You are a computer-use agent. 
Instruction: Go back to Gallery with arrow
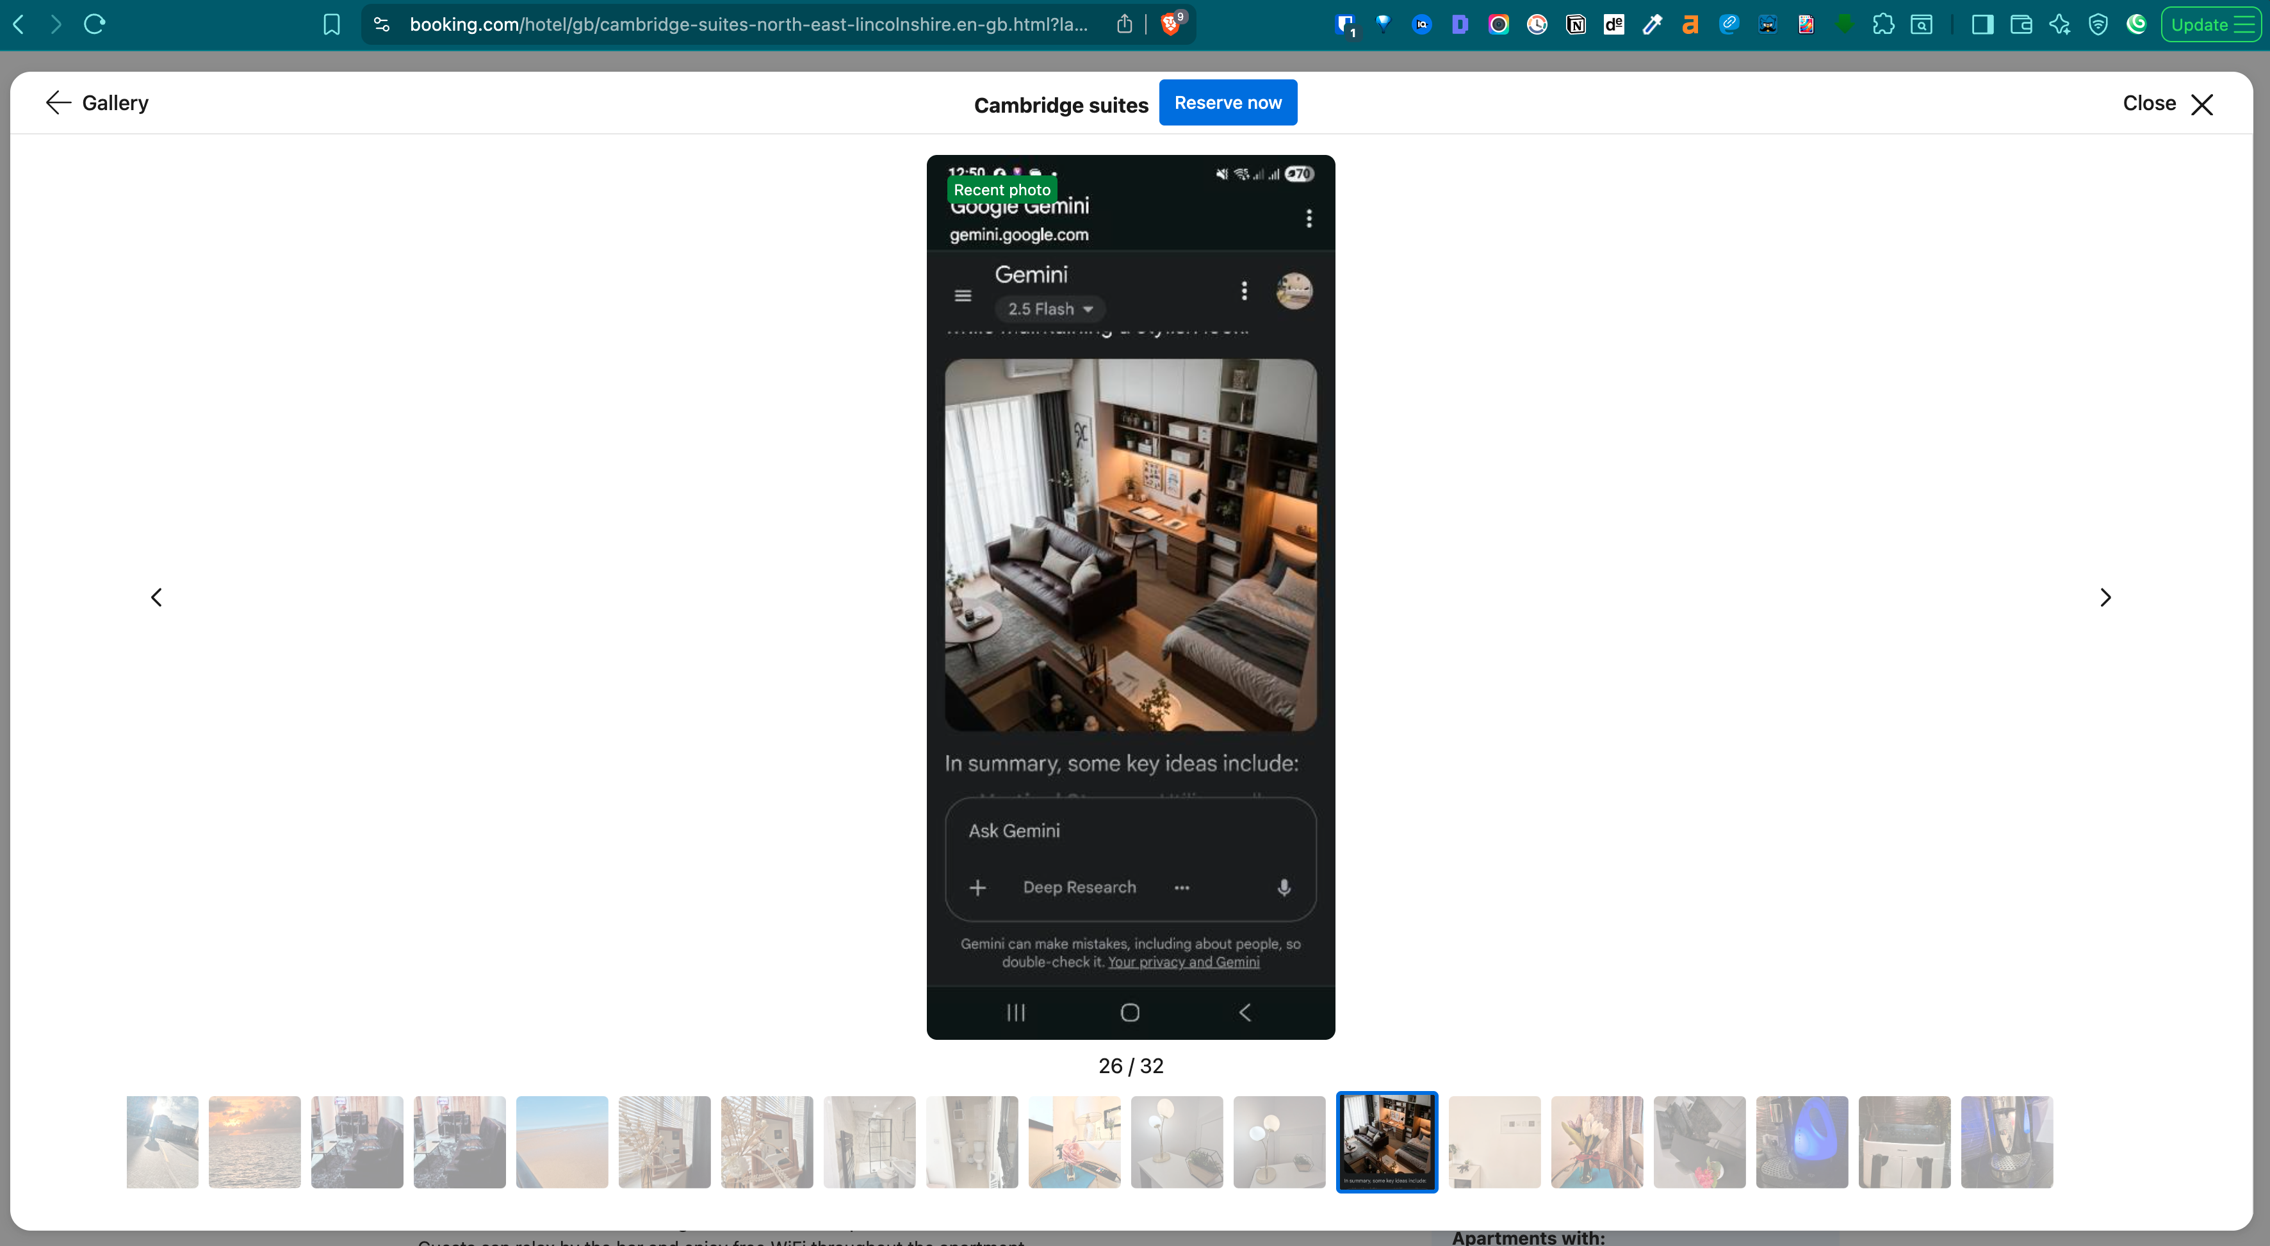(x=59, y=102)
